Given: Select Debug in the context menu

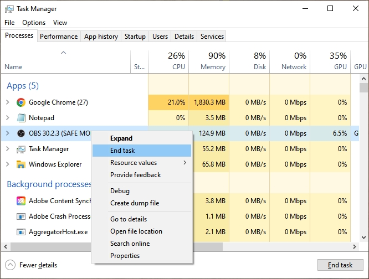Looking at the screenshot, I should (x=142, y=191).
